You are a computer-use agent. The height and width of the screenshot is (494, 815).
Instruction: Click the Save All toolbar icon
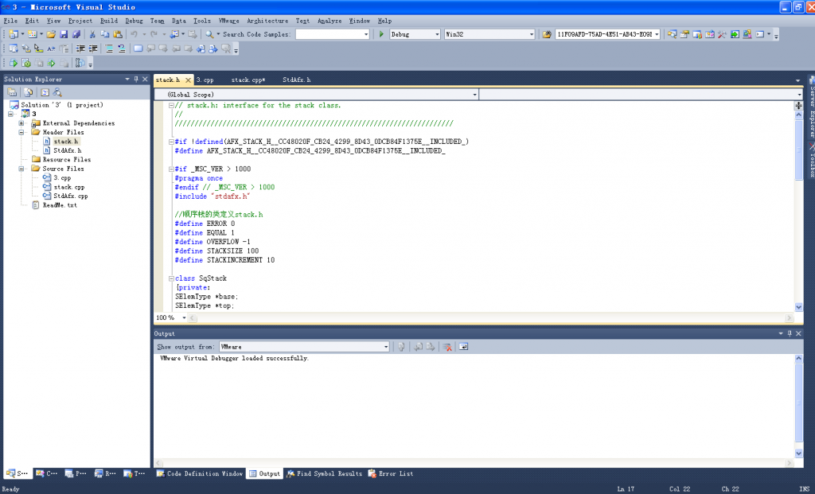76,34
